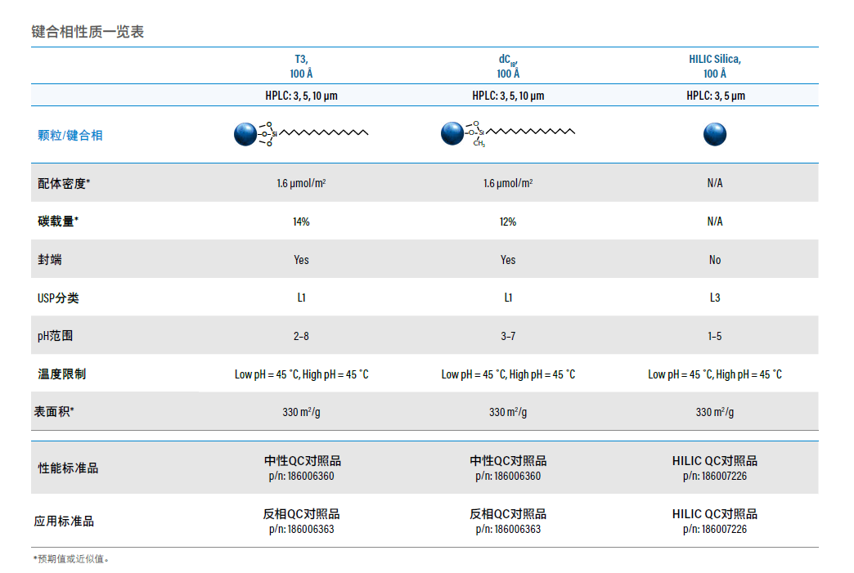Select L1 in the T3 column

coord(301,298)
